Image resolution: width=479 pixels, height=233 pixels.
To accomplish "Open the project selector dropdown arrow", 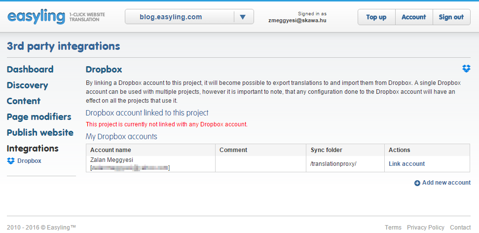I will [243, 17].
